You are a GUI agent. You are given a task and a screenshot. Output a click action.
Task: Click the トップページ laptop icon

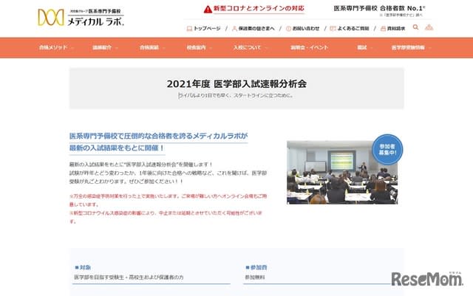[x=189, y=29]
